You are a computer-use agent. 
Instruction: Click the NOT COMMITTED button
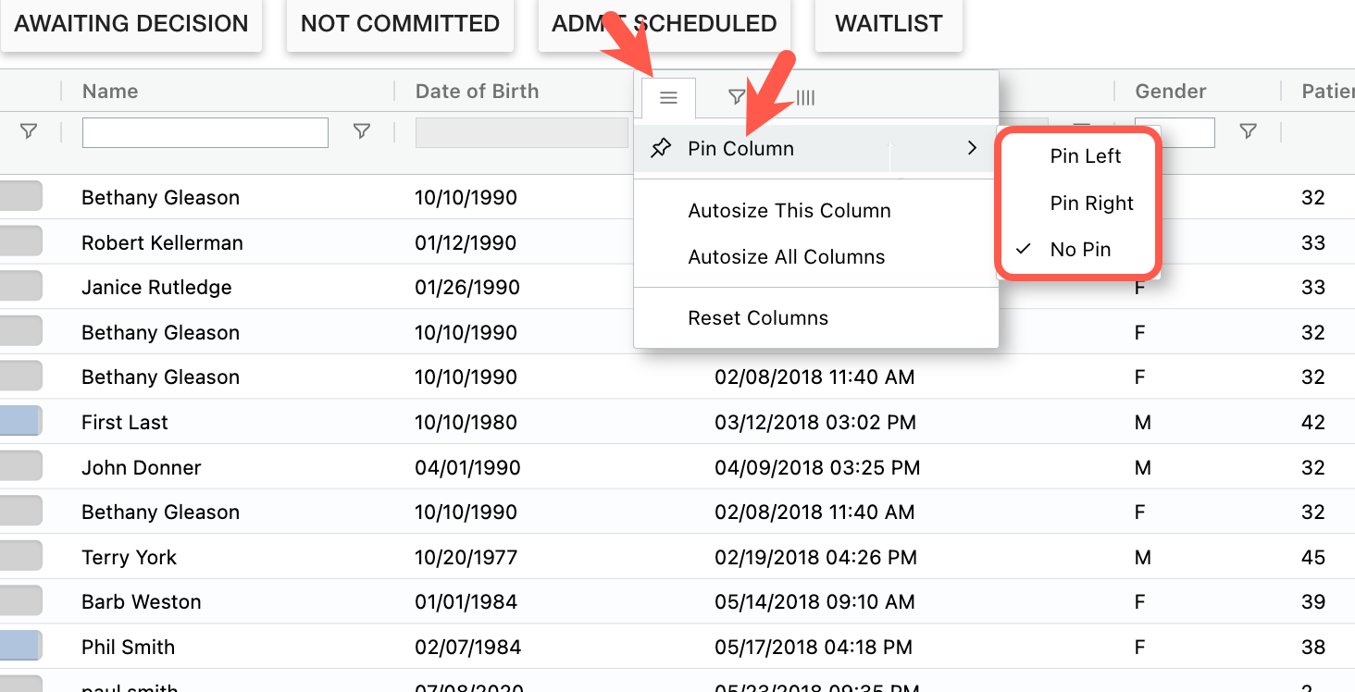coord(400,25)
